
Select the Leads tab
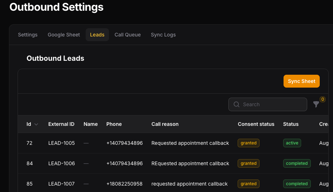coord(97,35)
